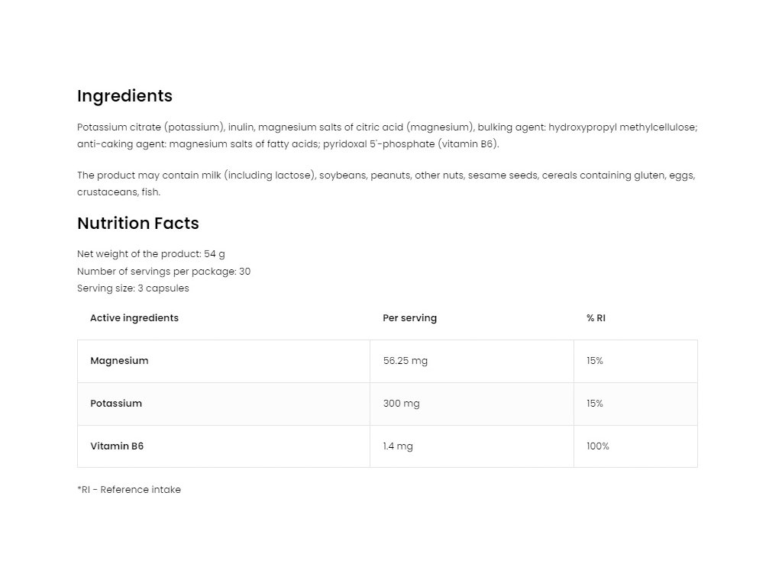Click the Ingredients heading
782x586 pixels.
124,96
